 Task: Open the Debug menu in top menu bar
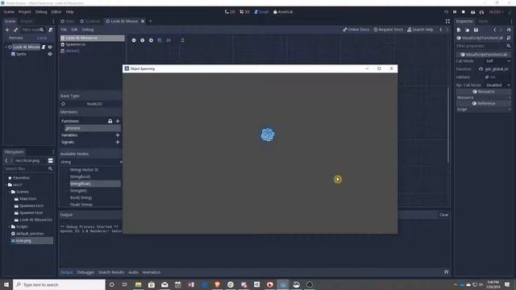[x=41, y=12]
